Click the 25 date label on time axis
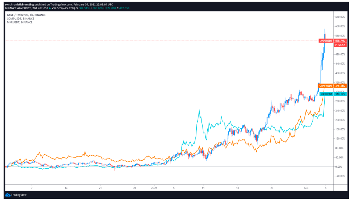The height and width of the screenshot is (201, 352). click(272, 188)
